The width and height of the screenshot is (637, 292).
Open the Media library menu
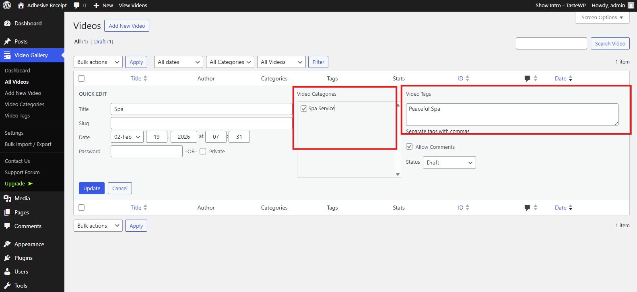(x=22, y=198)
